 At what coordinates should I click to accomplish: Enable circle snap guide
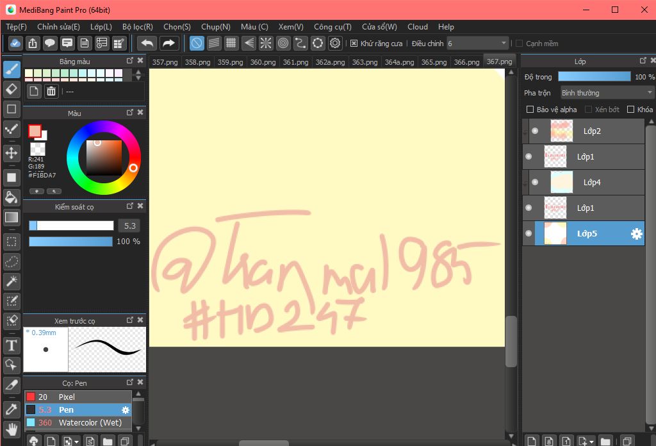point(283,43)
